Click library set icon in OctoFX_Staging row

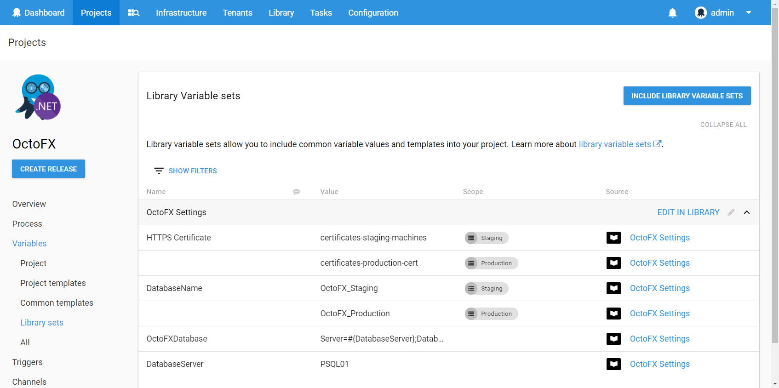613,288
